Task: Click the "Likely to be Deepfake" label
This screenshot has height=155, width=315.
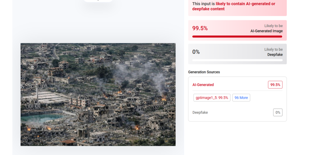Action: pos(273,52)
